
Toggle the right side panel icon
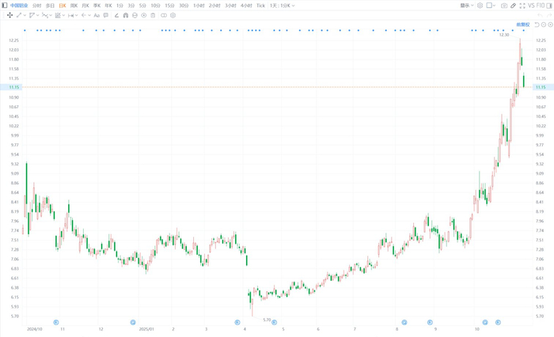click(549, 6)
